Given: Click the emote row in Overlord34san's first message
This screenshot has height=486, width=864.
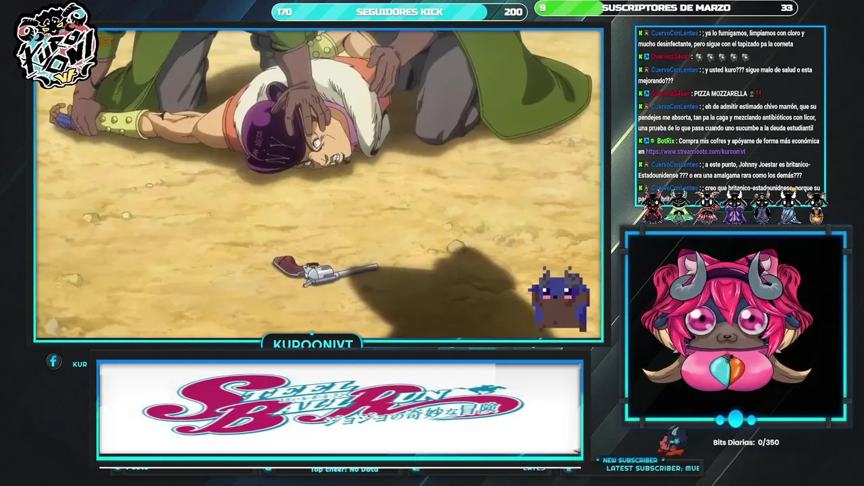Looking at the screenshot, I should click(x=722, y=57).
